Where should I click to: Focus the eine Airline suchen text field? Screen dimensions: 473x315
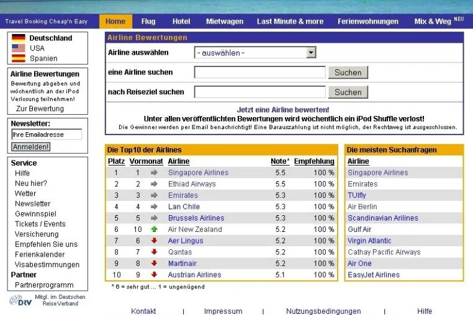259,73
